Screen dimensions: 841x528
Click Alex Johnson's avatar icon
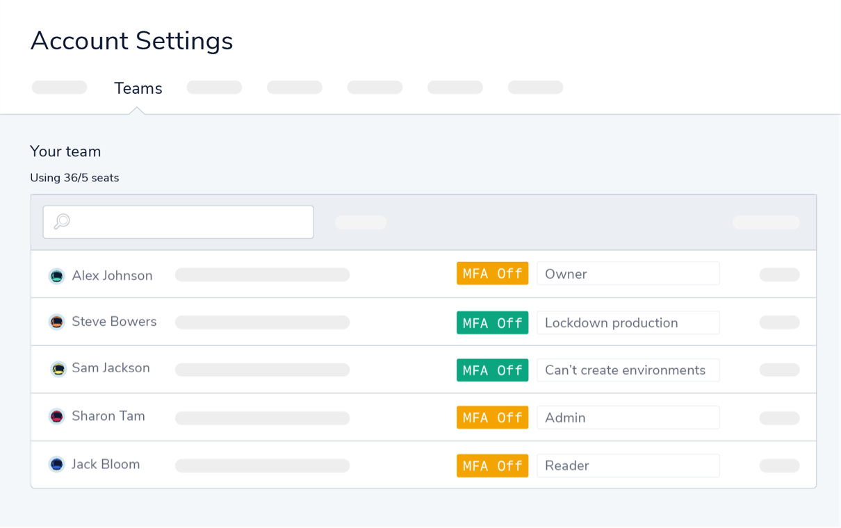click(56, 275)
